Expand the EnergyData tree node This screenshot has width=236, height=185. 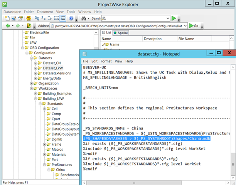click(36, 78)
